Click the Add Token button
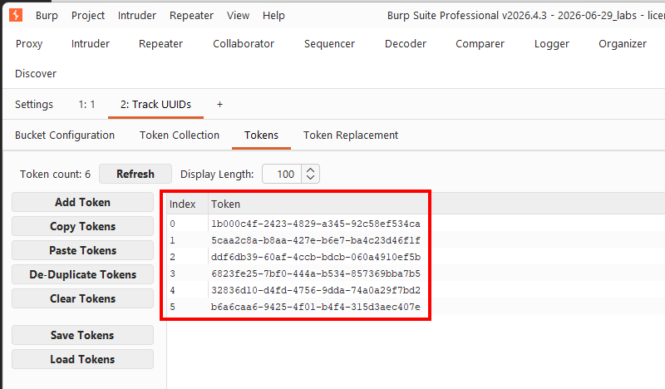 tap(82, 202)
